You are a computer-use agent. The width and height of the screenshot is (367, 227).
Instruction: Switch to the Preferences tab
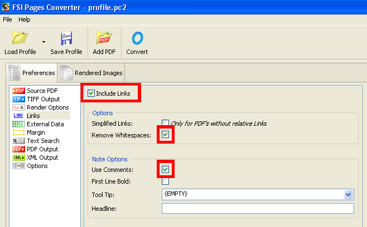(32, 73)
